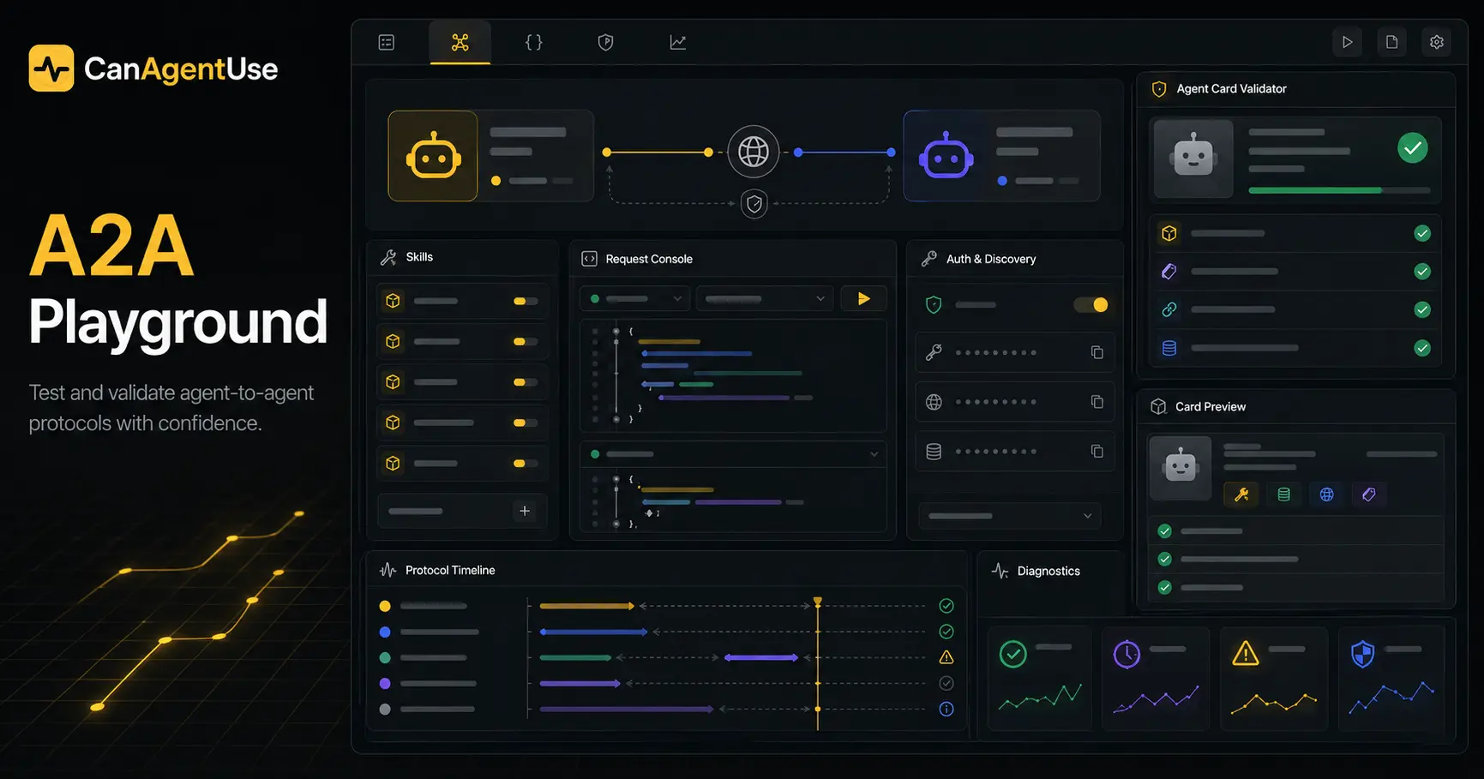This screenshot has height=779, width=1484.
Task: Add a new skill with plus button
Action: coord(525,512)
